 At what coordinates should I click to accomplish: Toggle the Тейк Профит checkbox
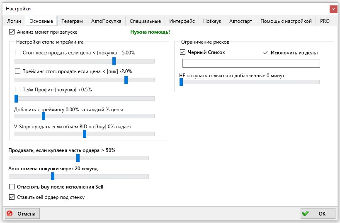(17, 90)
